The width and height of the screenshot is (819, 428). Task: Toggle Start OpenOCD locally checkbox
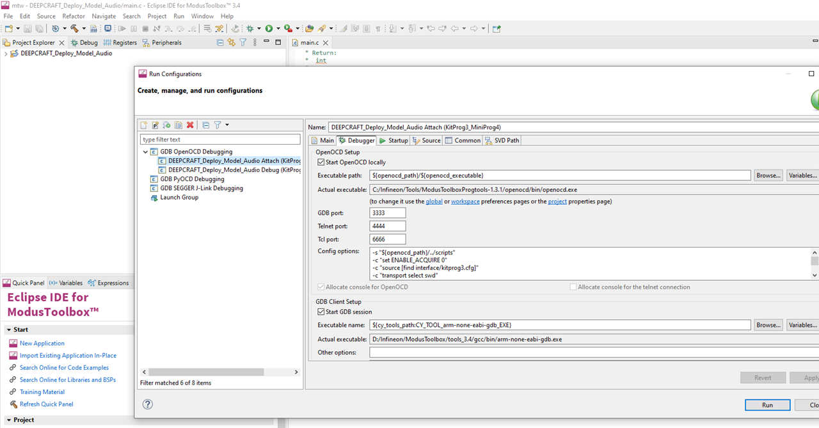pyautogui.click(x=321, y=162)
